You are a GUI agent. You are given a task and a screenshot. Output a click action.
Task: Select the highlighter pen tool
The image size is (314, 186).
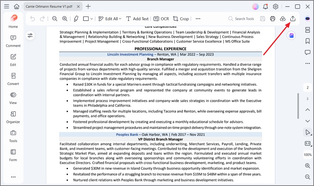(76, 19)
